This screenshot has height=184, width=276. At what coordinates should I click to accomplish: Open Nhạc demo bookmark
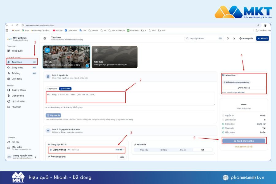(133, 30)
